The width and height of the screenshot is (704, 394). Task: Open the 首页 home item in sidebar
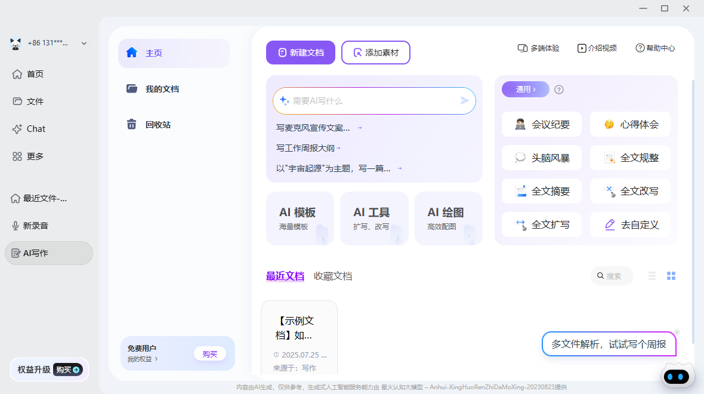pyautogui.click(x=28, y=74)
